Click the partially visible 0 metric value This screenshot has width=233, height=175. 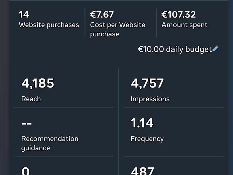tap(25, 171)
